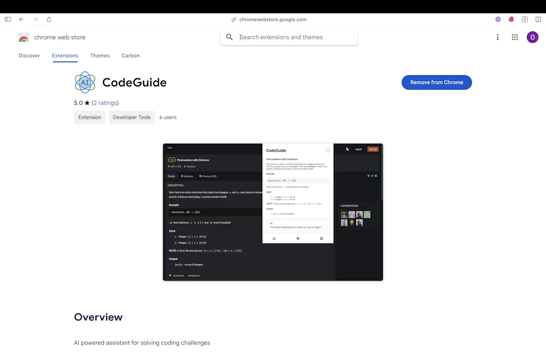This screenshot has width=546, height=355.
Task: Open the Google apps grid
Action: click(515, 37)
